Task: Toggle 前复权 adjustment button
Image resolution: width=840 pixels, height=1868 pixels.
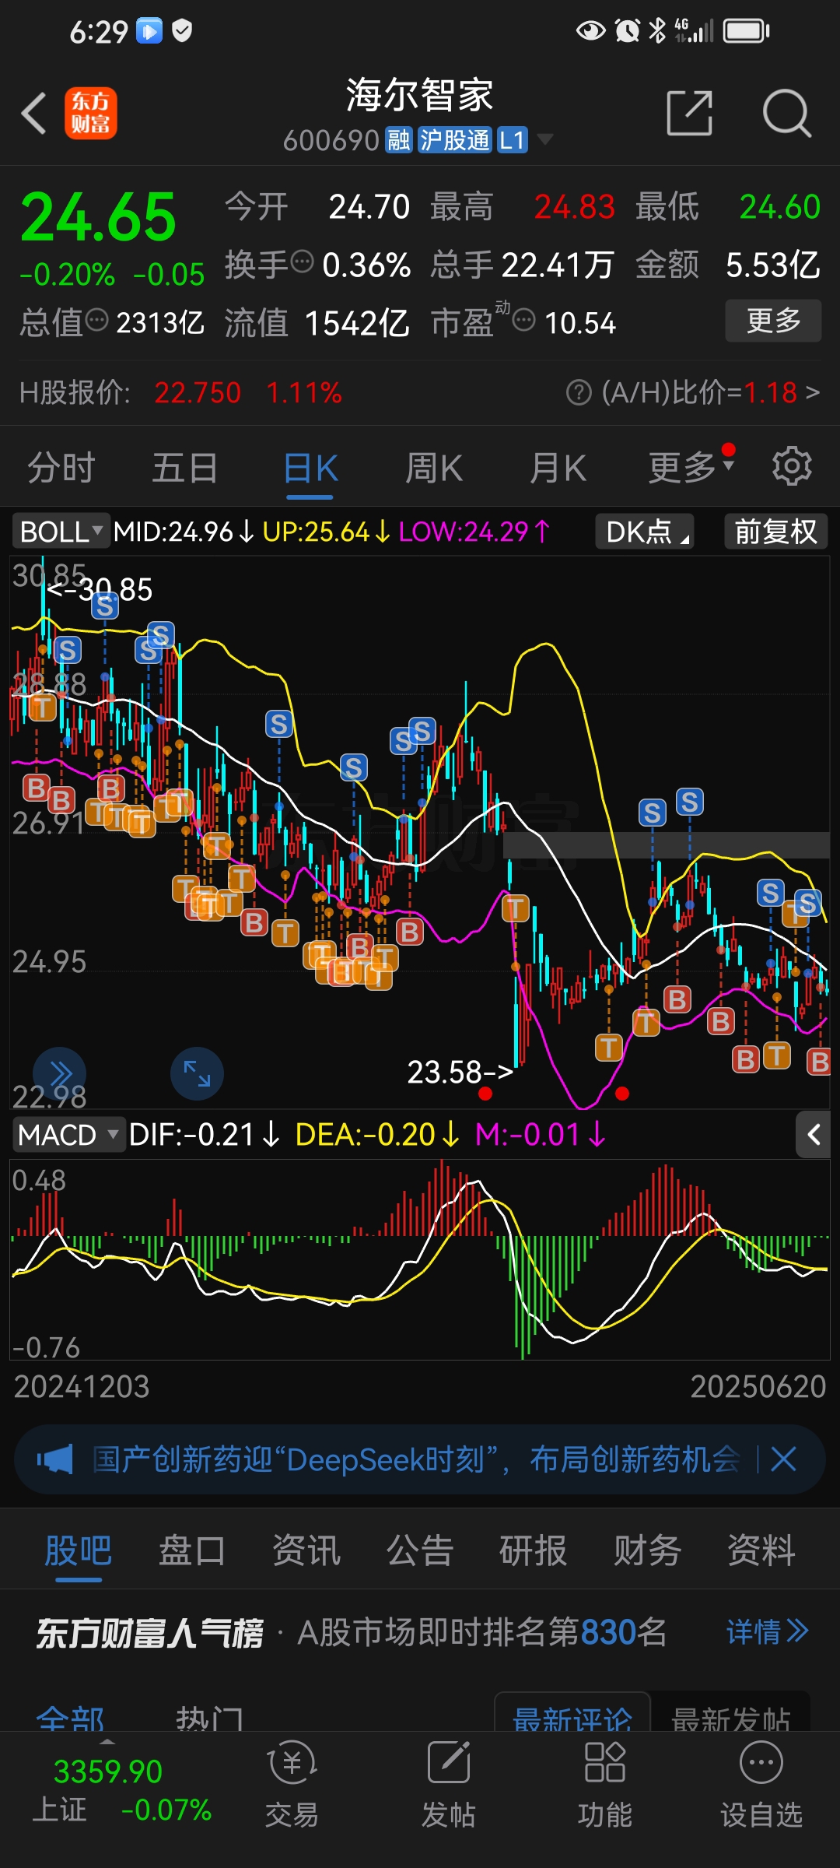Action: click(x=775, y=532)
